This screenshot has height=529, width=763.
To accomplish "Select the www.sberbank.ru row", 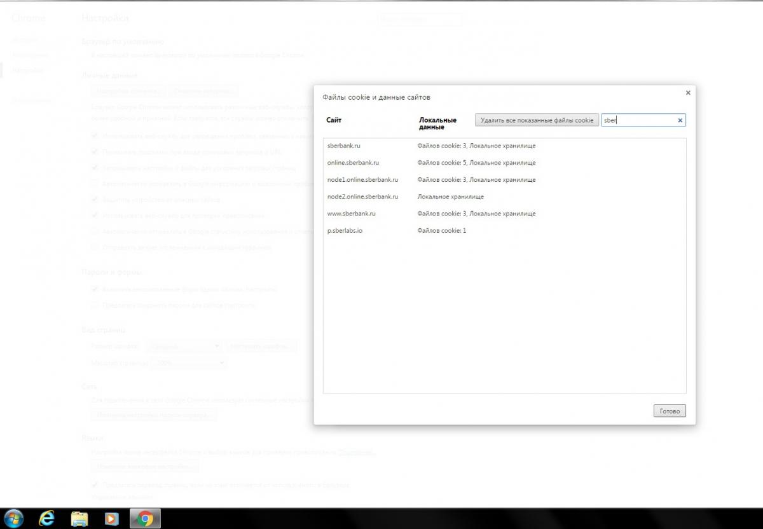I will click(x=351, y=214).
